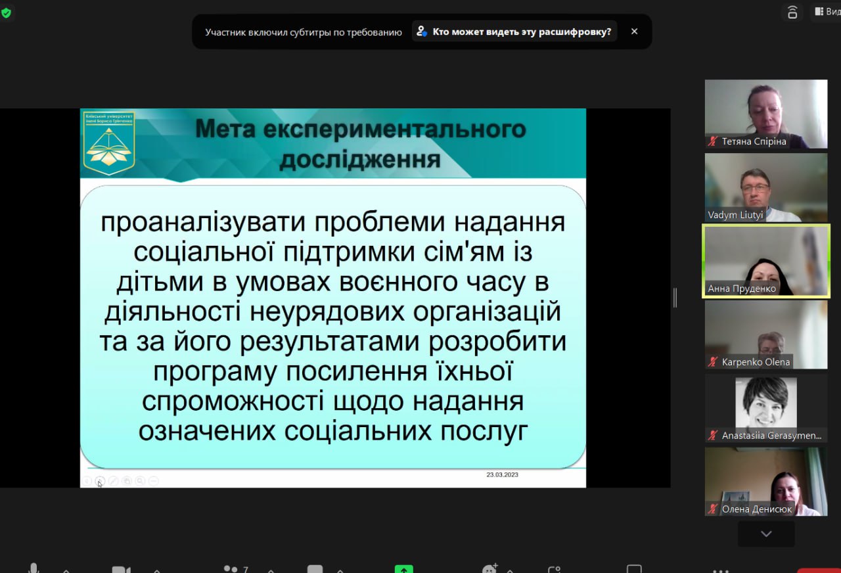Open the chat panel in the toolbar
The image size is (841, 573).
(315, 569)
